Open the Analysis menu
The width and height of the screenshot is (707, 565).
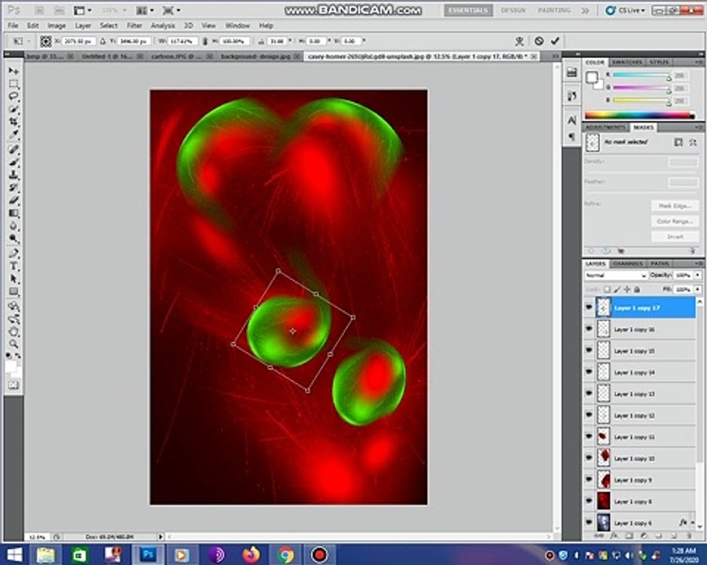click(163, 26)
